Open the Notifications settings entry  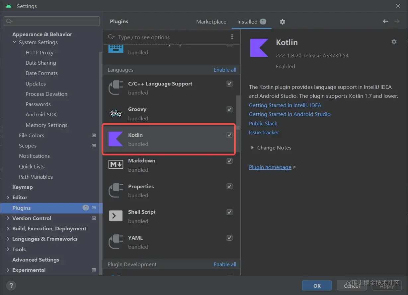pos(34,156)
